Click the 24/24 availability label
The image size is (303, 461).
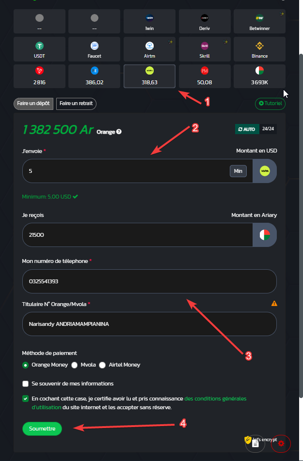pos(268,129)
